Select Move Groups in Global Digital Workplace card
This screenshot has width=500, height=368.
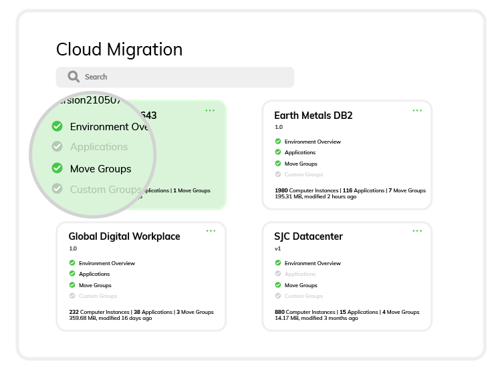[x=95, y=285]
